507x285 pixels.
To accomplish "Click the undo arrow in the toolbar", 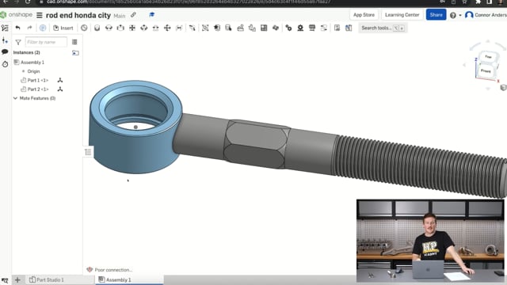I will (x=17, y=28).
